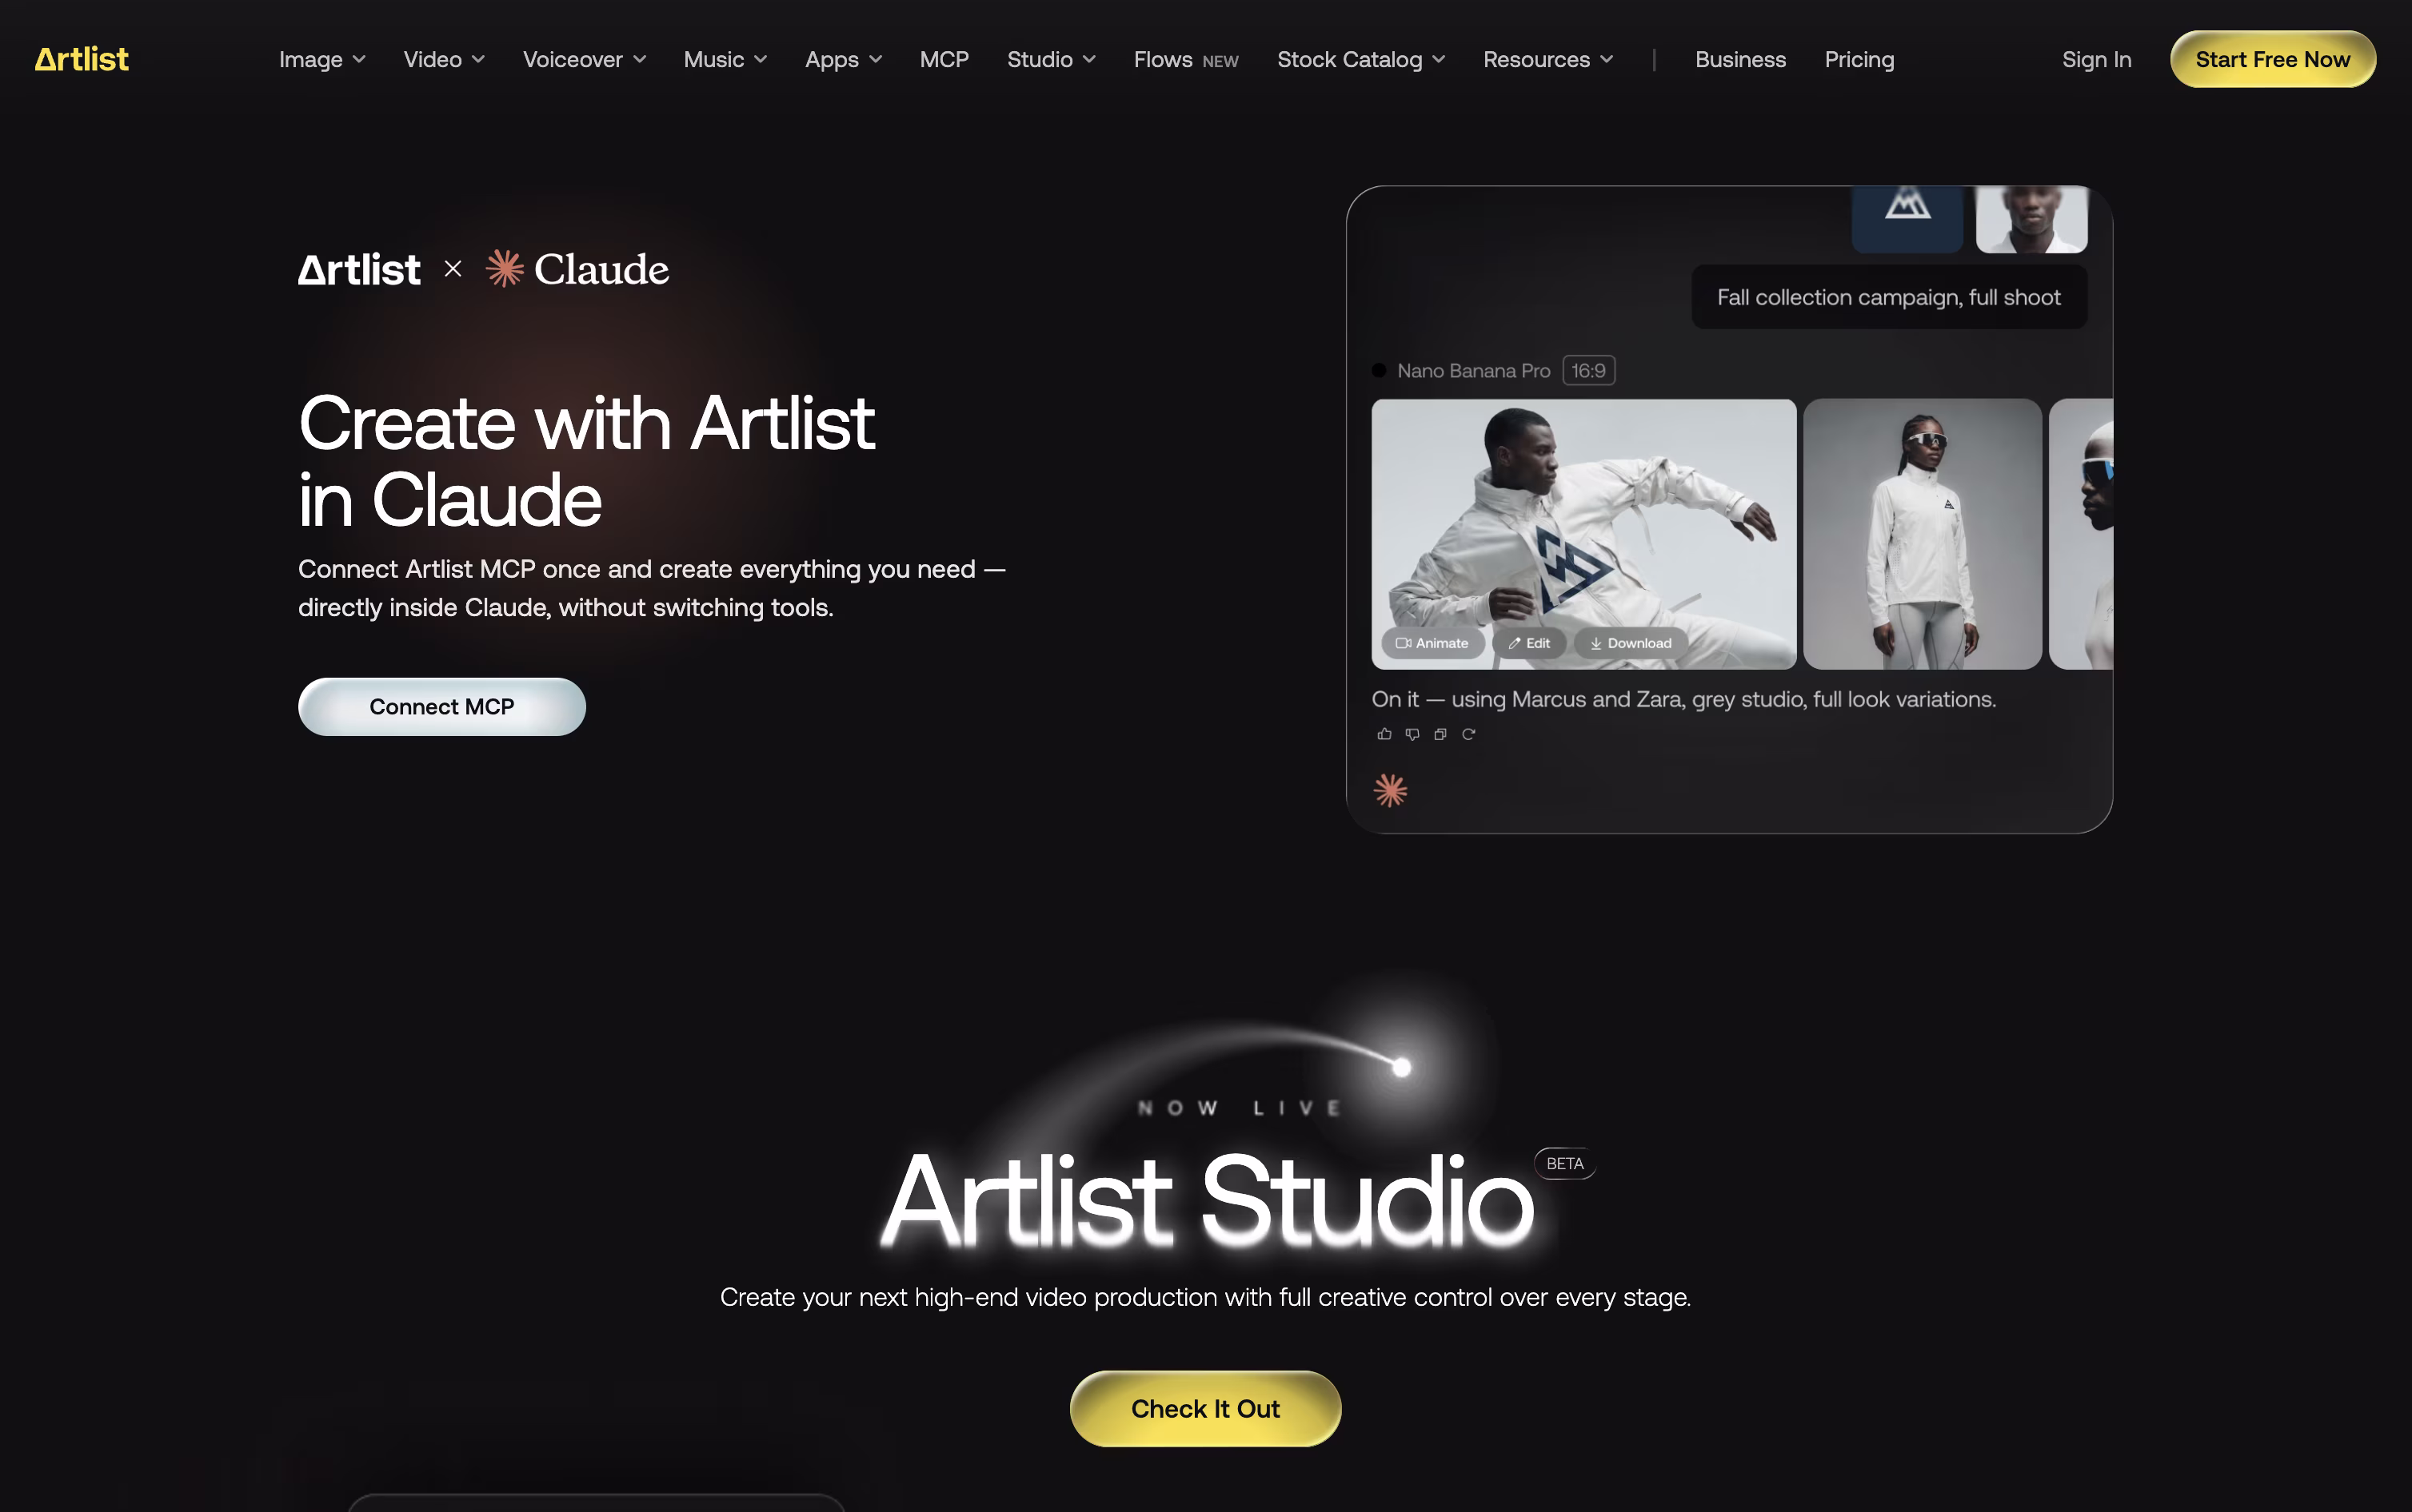The width and height of the screenshot is (2412, 1512).
Task: Click the NOW LIVE label
Action: pyautogui.click(x=1240, y=1108)
